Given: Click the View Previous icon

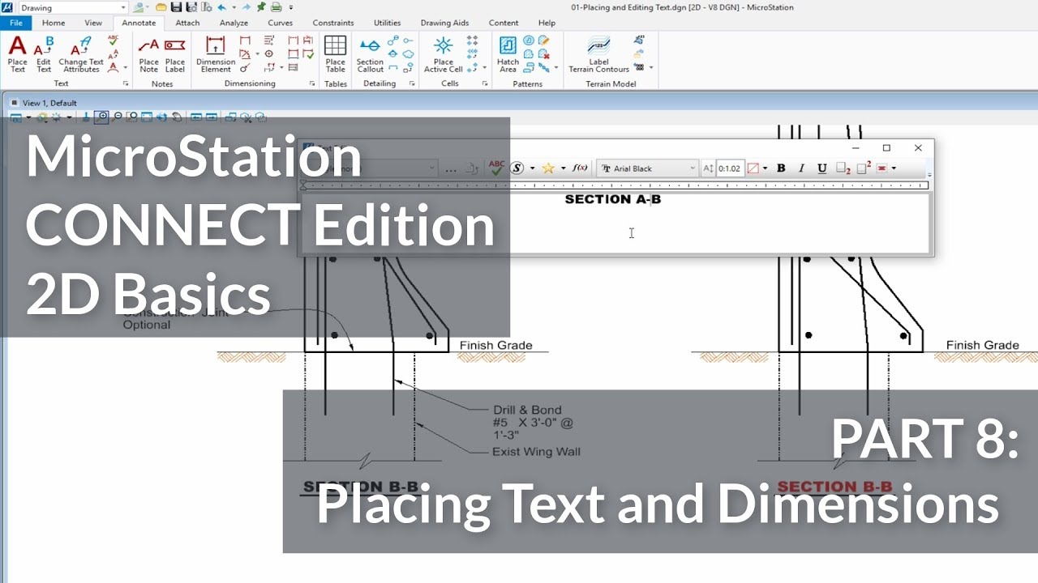Looking at the screenshot, I should click(196, 117).
